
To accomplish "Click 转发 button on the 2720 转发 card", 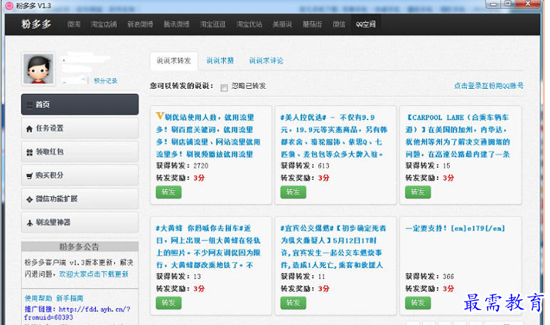I will 168,192.
